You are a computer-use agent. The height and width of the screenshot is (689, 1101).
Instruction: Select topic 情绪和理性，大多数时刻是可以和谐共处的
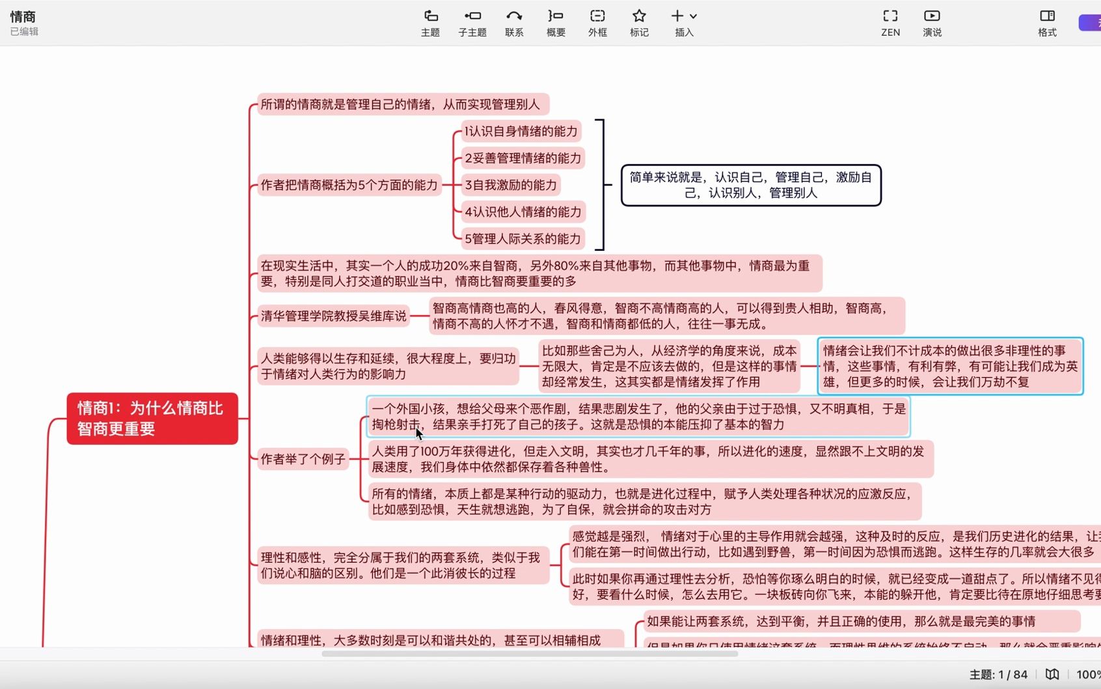click(441, 639)
